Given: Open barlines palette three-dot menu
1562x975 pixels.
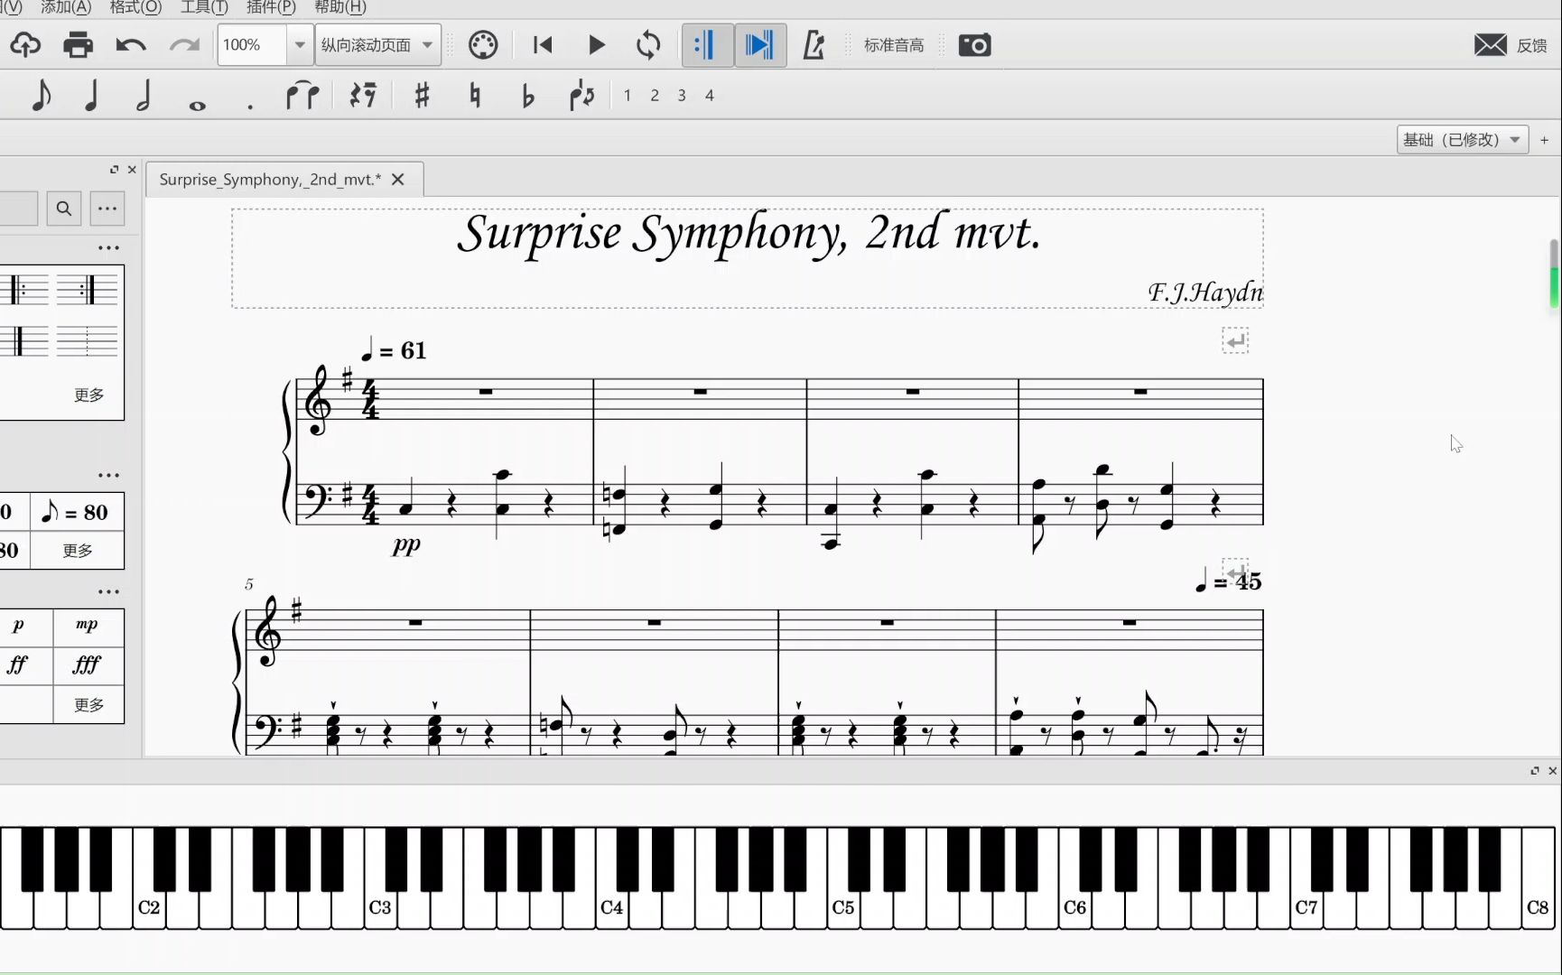Looking at the screenshot, I should coord(108,247).
